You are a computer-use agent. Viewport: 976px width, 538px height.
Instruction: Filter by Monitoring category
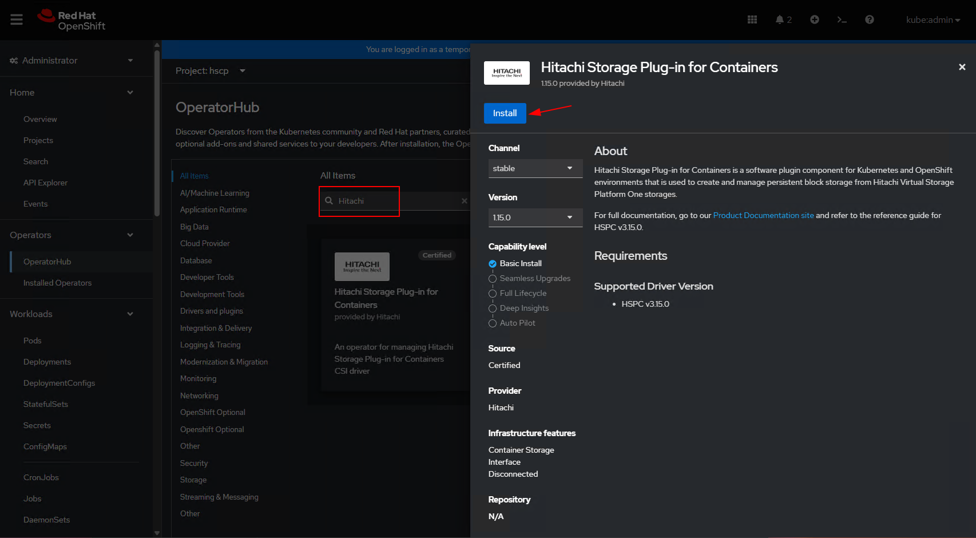point(199,378)
